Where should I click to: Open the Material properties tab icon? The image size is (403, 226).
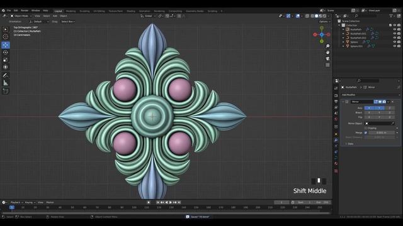(x=336, y=163)
